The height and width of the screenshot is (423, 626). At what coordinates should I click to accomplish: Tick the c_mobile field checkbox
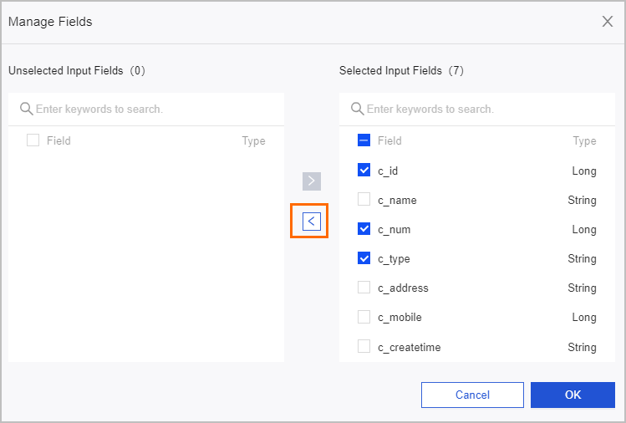[x=364, y=317]
